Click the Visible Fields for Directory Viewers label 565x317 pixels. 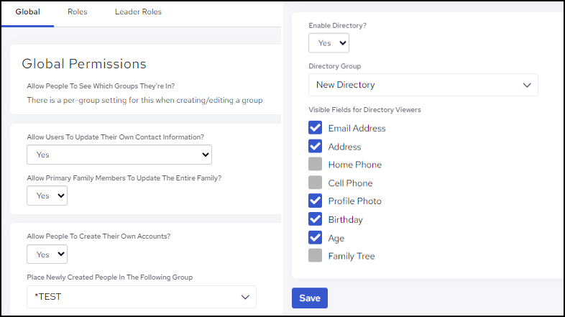pyautogui.click(x=364, y=110)
